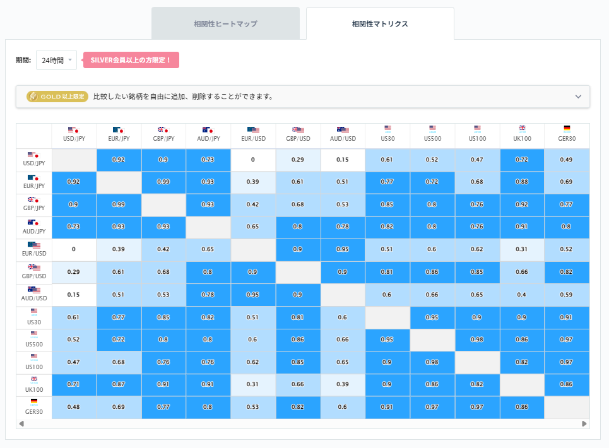Click the EUR/USD flag icon header
This screenshot has width=609, height=448.
tap(252, 130)
